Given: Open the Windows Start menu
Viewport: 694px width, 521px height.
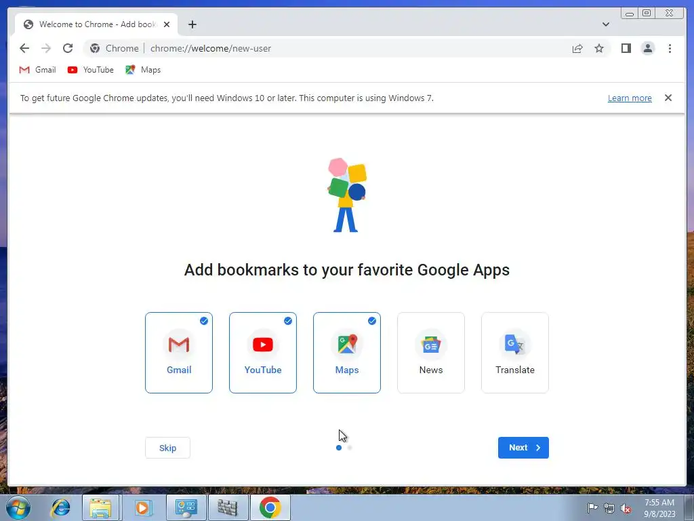Looking at the screenshot, I should [18, 507].
